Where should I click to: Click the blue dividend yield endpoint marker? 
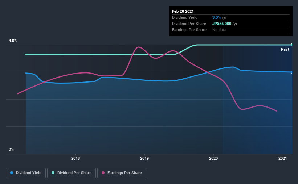(291, 72)
